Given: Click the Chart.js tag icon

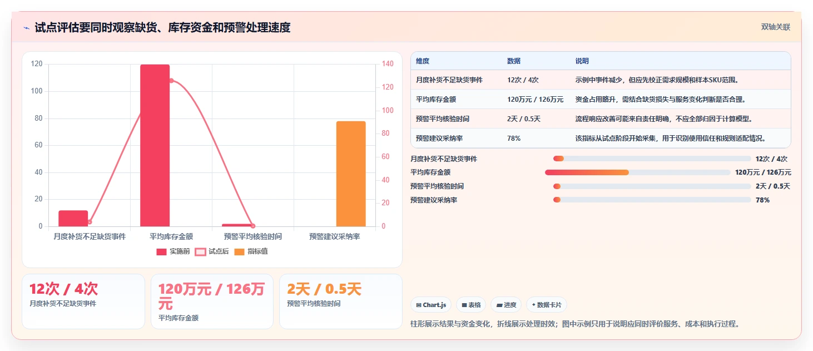Looking at the screenshot, I should pos(419,305).
